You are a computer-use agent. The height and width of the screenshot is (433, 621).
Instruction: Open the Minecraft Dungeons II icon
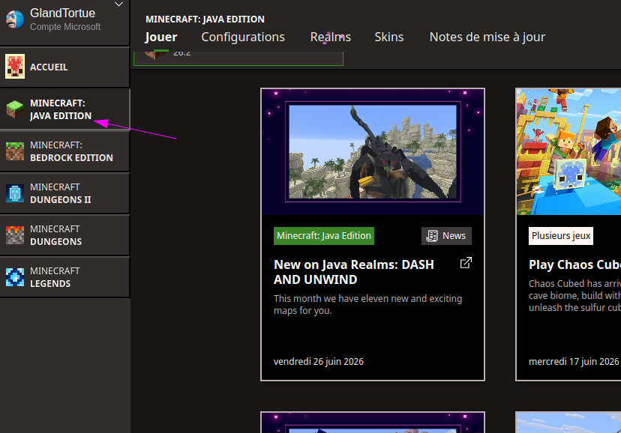tap(15, 193)
